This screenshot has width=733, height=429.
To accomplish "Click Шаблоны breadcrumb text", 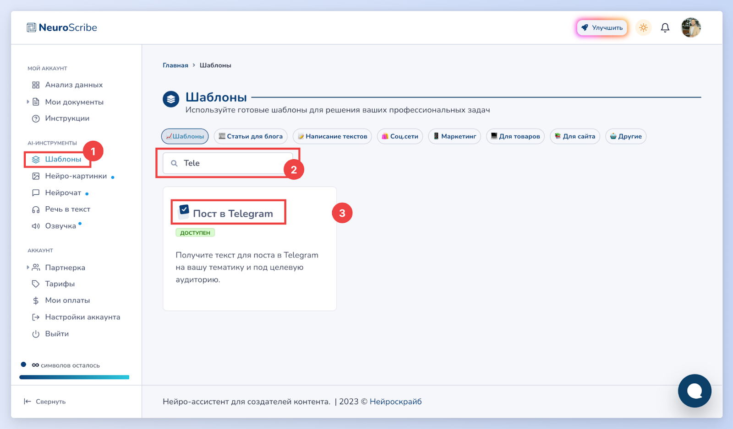I will [215, 65].
